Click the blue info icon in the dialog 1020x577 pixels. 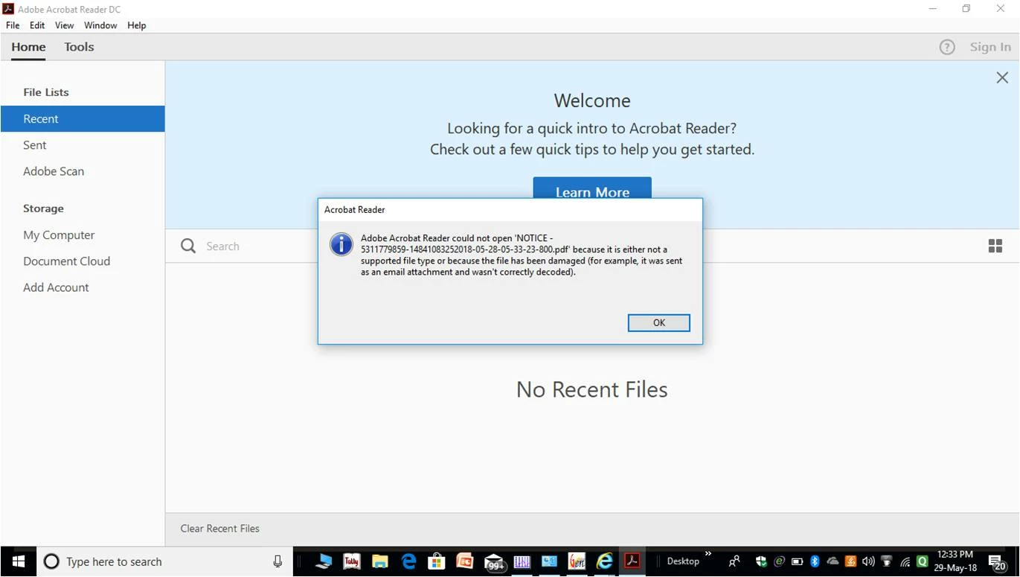click(341, 244)
